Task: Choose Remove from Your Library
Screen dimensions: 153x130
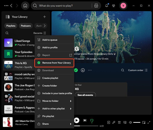Action: click(x=54, y=63)
